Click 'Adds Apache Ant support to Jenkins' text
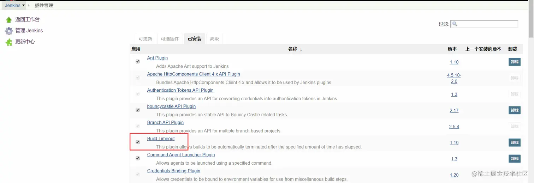The width and height of the screenshot is (534, 183). click(192, 66)
